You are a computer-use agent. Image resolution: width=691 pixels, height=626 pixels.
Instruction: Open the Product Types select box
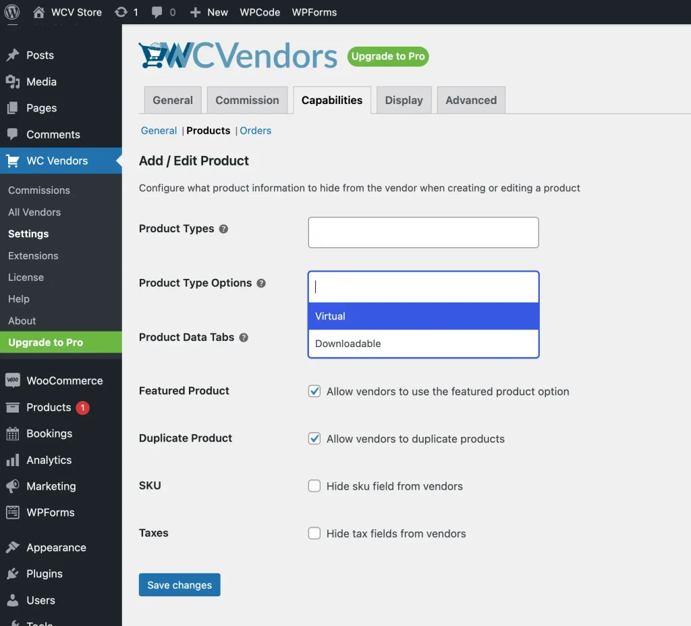click(x=424, y=232)
